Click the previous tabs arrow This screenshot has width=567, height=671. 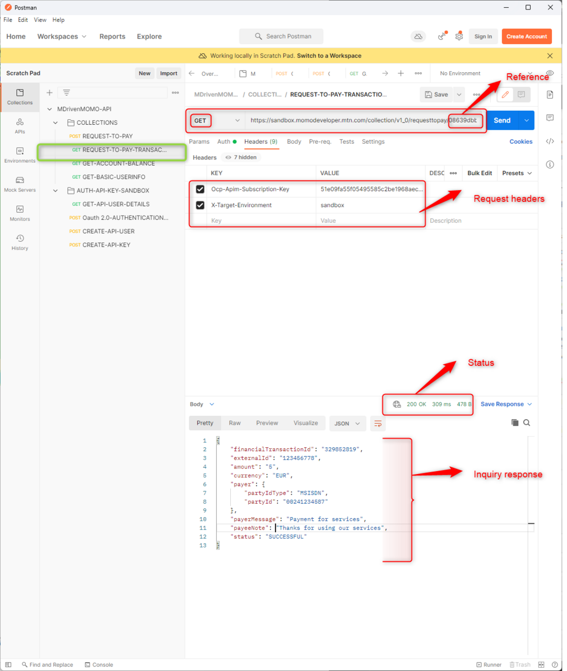point(192,73)
